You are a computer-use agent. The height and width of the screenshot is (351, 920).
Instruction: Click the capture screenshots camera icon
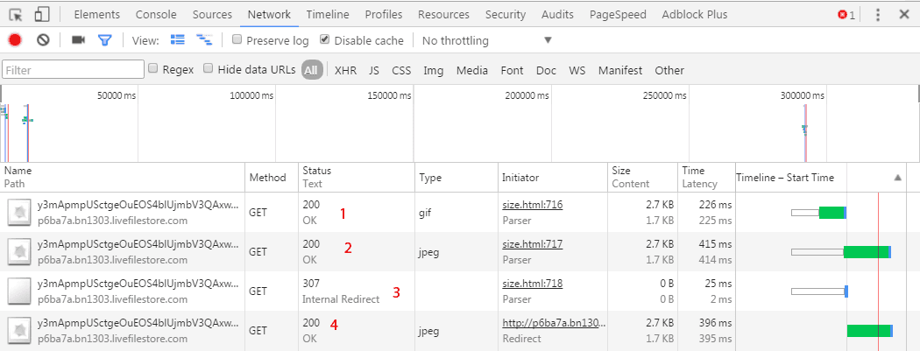[x=78, y=40]
